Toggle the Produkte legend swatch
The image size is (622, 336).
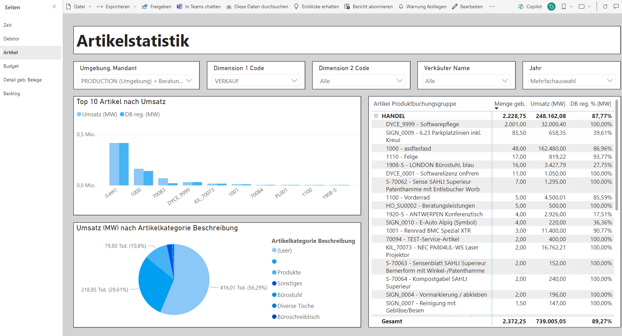(x=274, y=272)
